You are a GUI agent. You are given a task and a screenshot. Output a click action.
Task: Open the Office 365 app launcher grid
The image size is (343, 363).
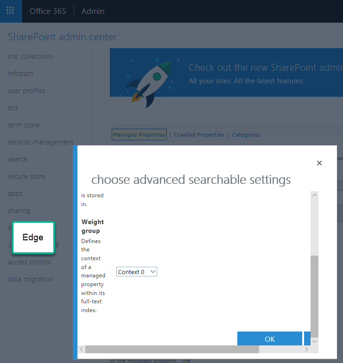(10, 11)
